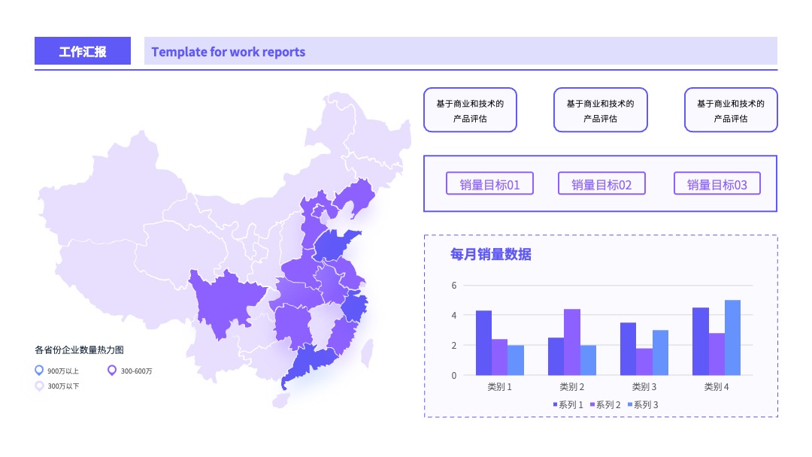
Task: Click the 类别 3 axis label
Action: (644, 386)
